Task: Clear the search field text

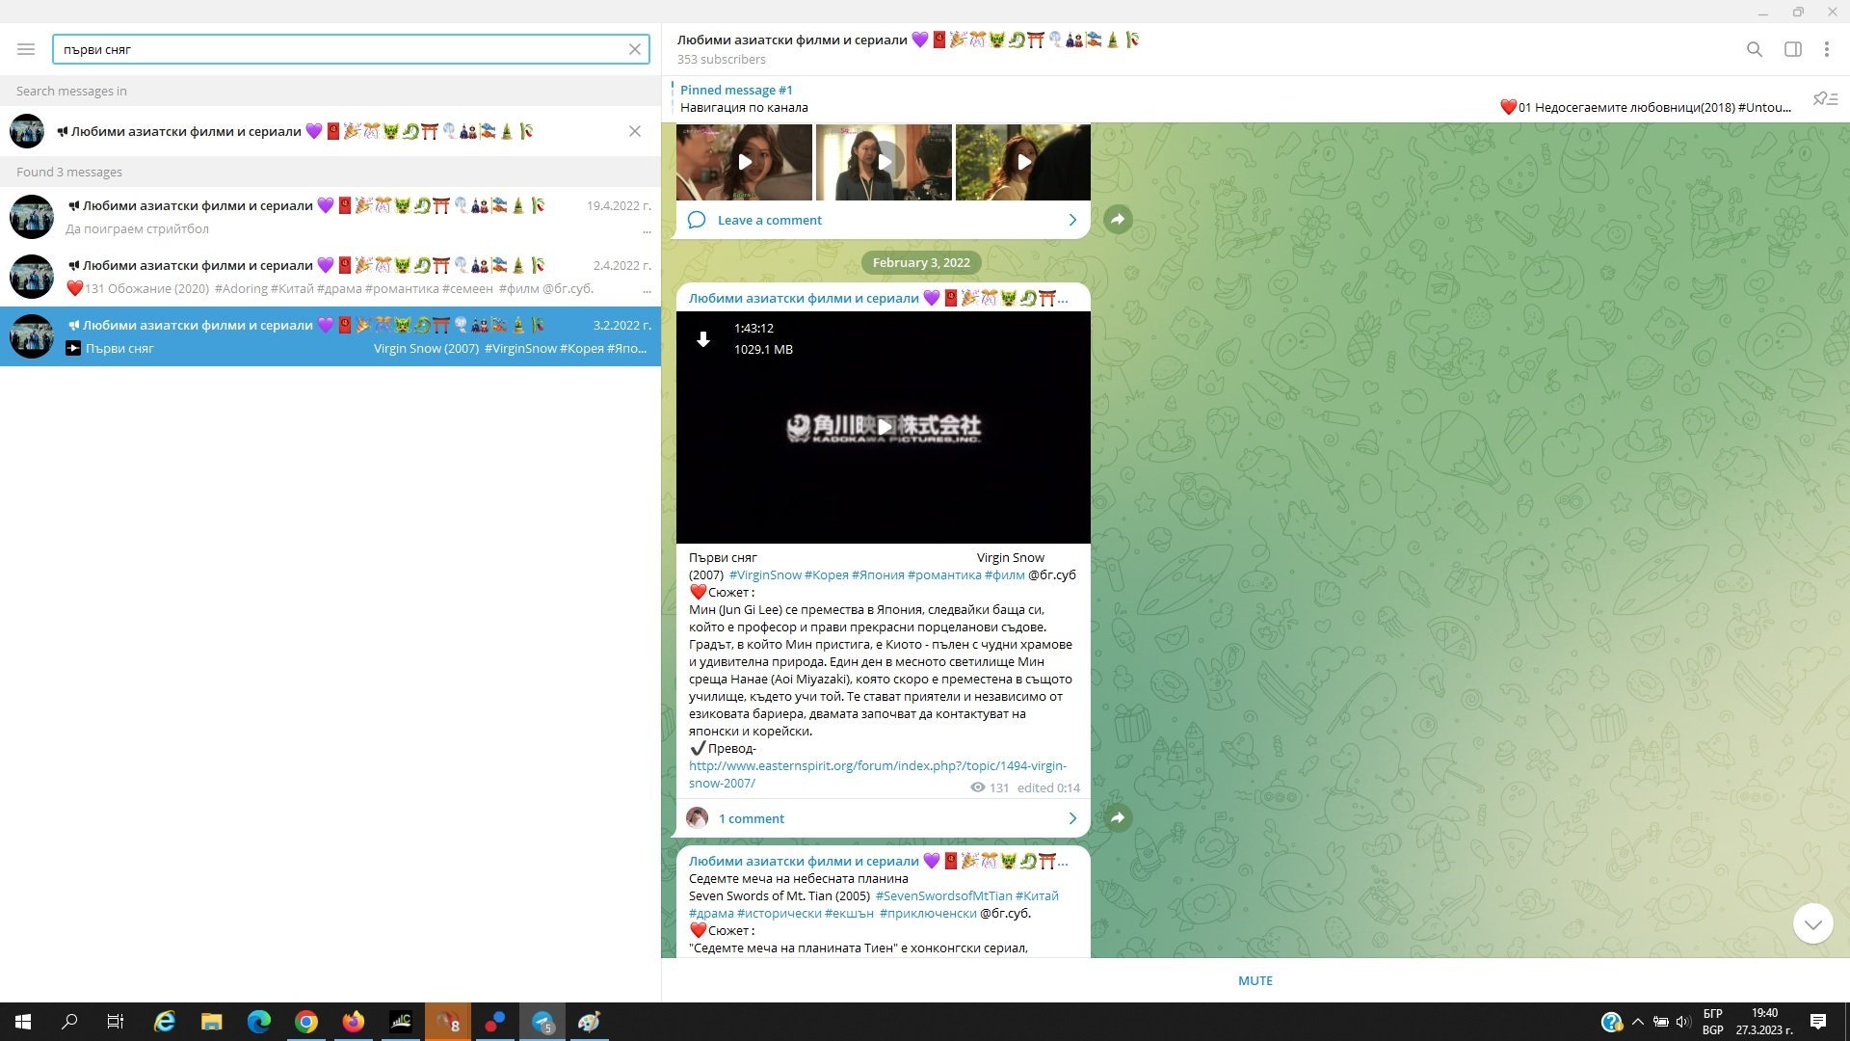Action: point(634,49)
